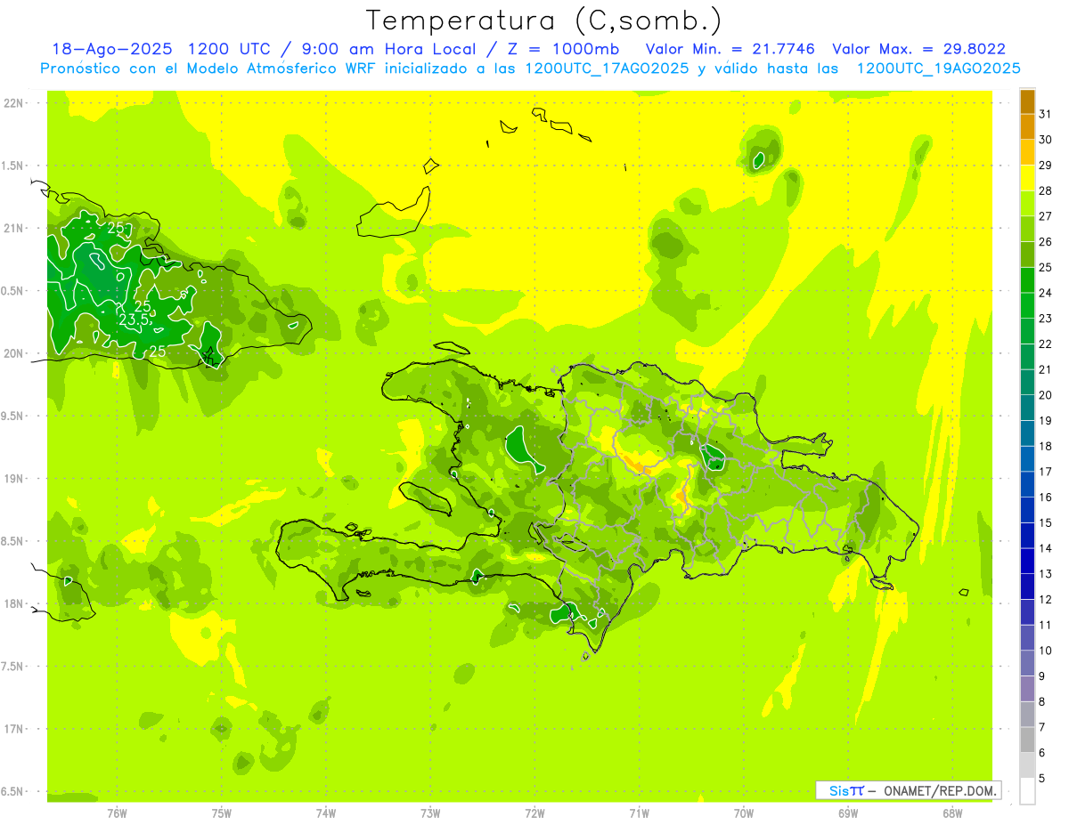Click the title "Temperatura (C,somb.)"
Viewport: 1069px width, 825px height.
click(543, 20)
